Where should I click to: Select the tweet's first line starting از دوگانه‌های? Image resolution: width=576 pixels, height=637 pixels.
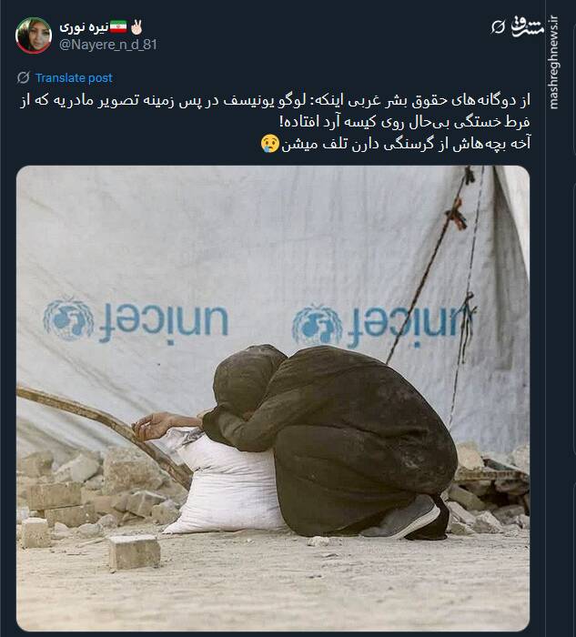pos(276,100)
